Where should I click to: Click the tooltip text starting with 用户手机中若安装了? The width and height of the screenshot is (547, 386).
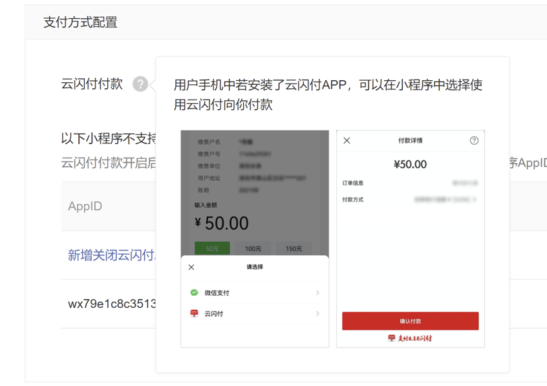[x=328, y=94]
